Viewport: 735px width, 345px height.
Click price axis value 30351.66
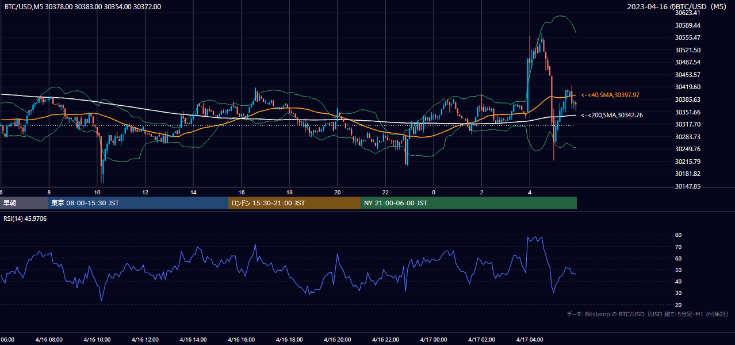[688, 112]
